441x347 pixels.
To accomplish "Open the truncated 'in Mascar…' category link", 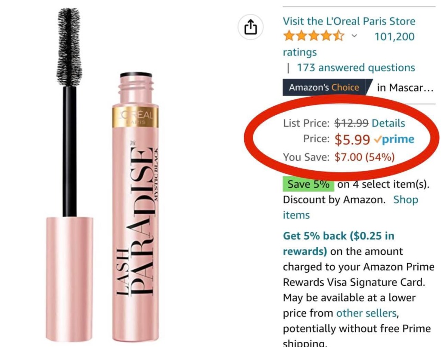I will tap(404, 88).
